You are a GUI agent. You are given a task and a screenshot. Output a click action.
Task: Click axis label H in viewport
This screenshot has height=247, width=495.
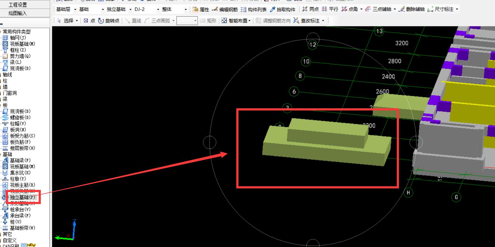408,193
